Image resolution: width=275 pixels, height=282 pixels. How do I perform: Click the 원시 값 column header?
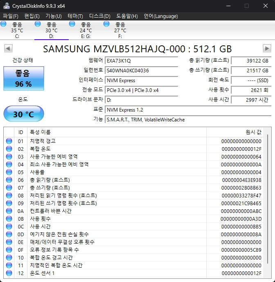point(235,132)
